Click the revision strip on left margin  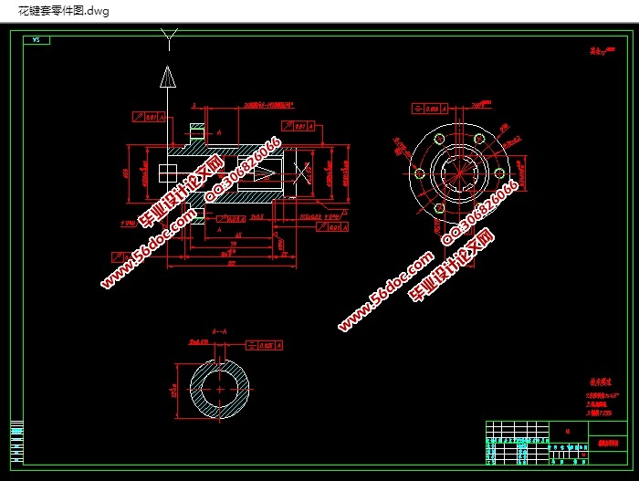pos(16,440)
